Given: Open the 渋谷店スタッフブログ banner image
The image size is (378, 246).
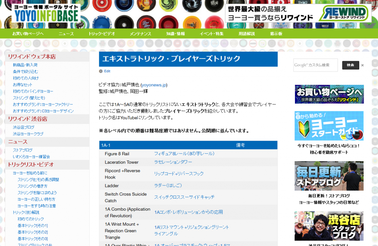Looking at the screenshot, I should click(x=329, y=226).
